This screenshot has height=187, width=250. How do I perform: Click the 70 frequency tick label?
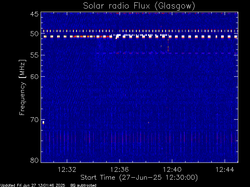click(x=34, y=120)
